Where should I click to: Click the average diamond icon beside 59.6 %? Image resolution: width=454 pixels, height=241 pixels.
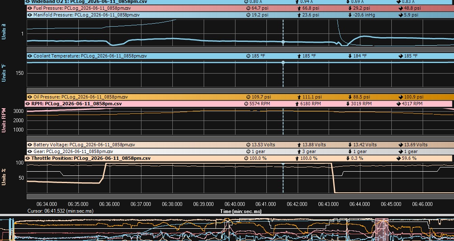pyautogui.click(x=399, y=158)
